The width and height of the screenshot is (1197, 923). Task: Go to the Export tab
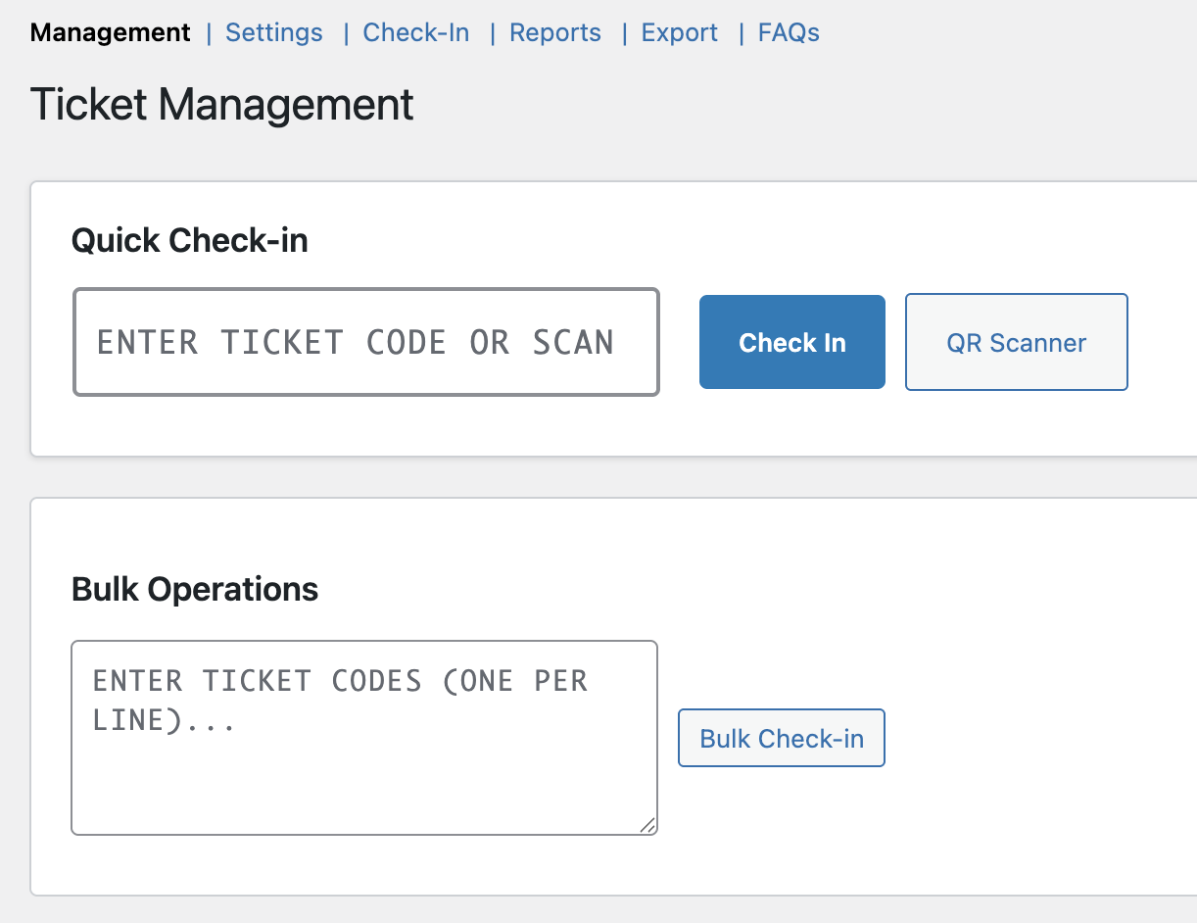[679, 32]
